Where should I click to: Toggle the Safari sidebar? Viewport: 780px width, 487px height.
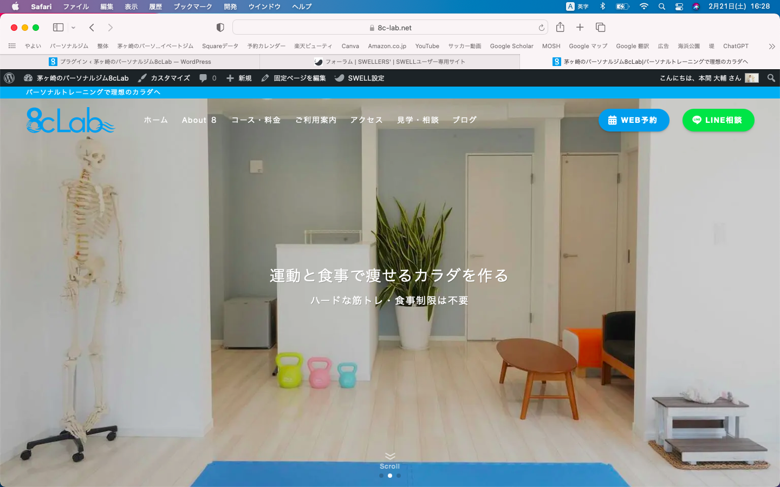58,28
